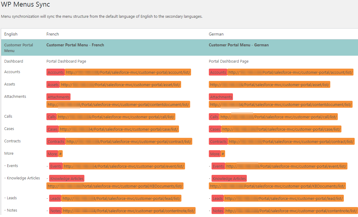Click the red Accounts tag in French column

tap(55, 72)
